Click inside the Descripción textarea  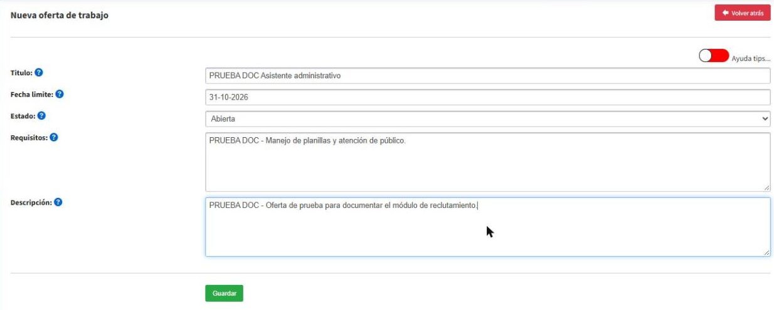[487, 227]
